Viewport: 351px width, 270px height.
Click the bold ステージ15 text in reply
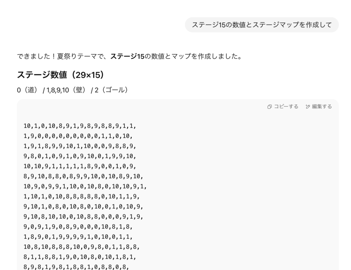128,56
